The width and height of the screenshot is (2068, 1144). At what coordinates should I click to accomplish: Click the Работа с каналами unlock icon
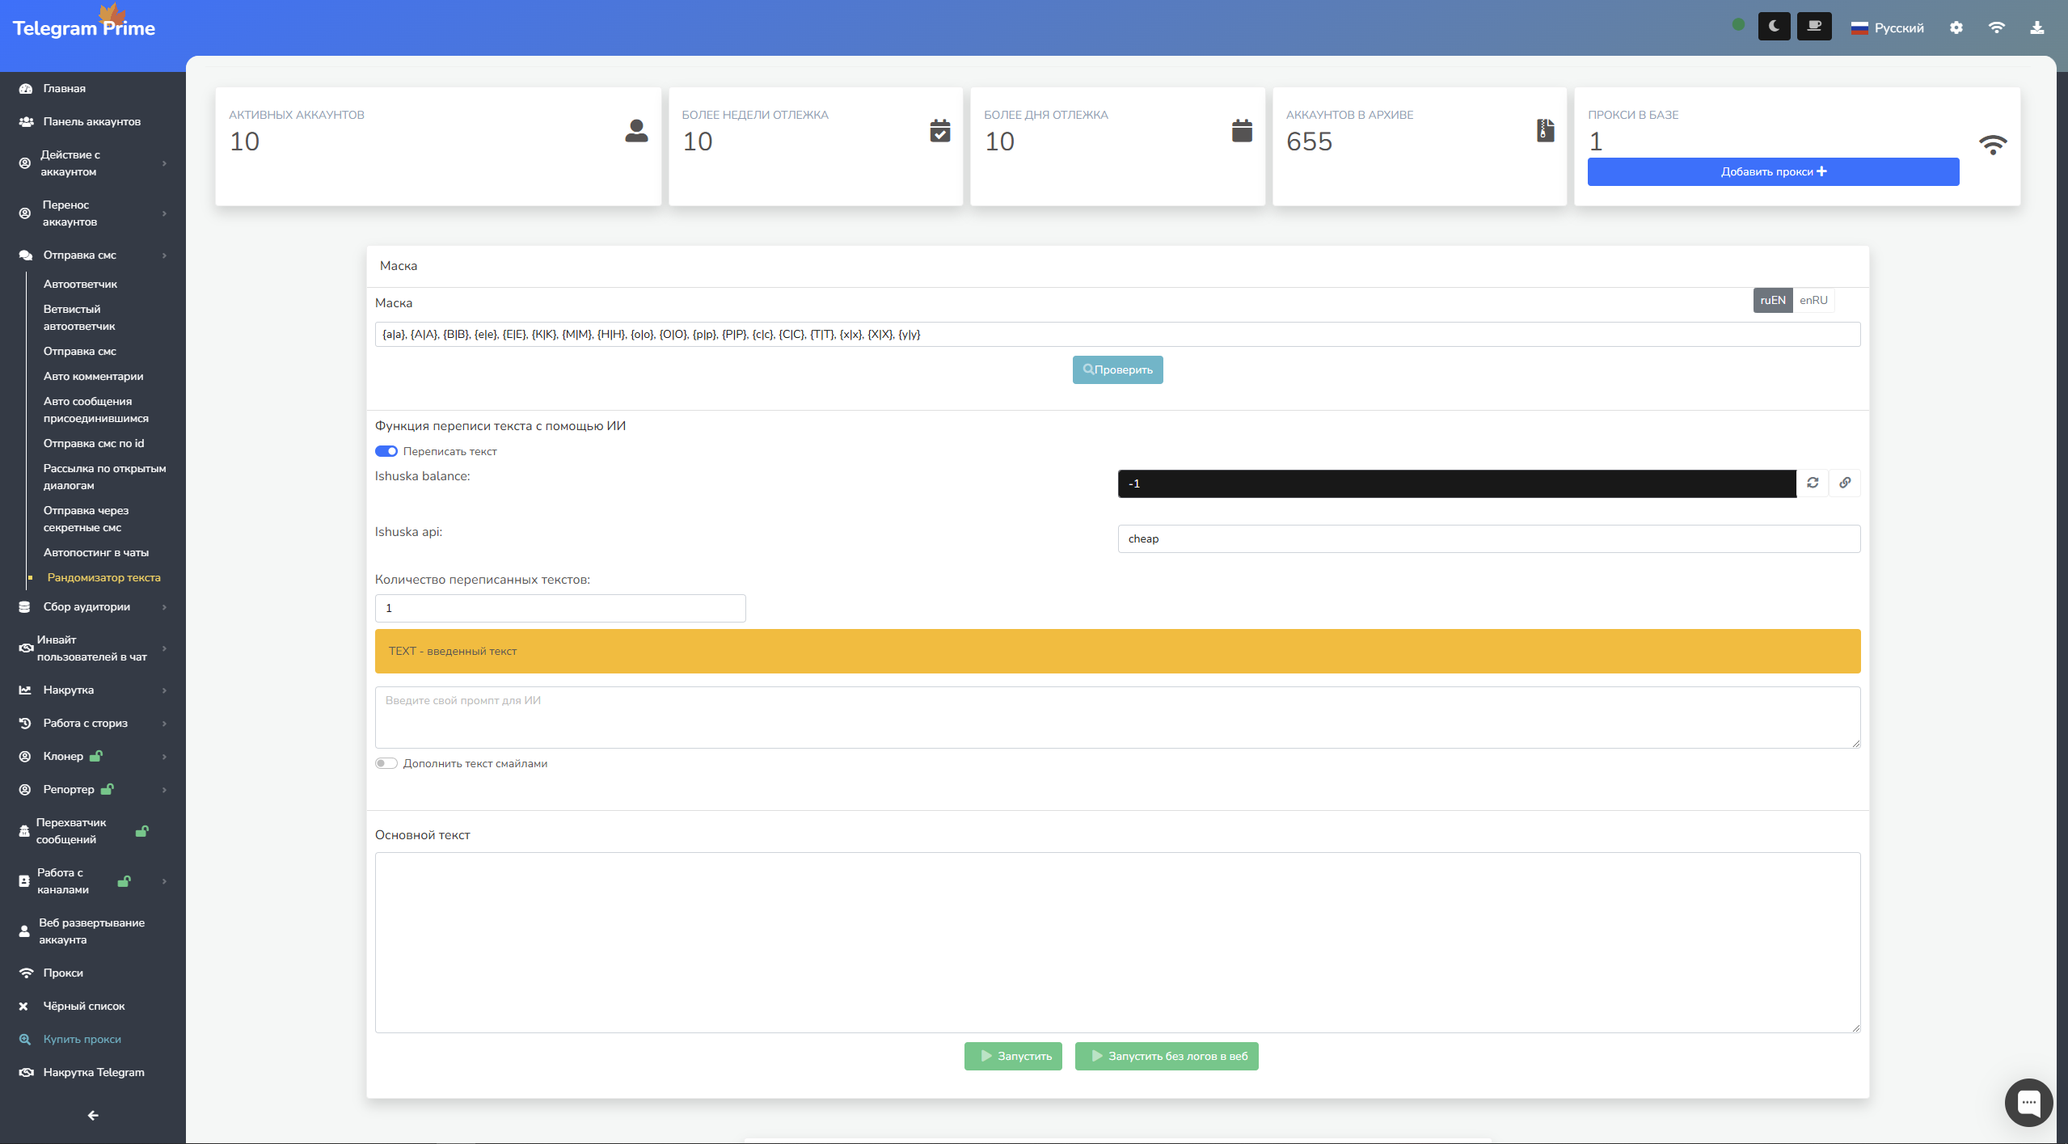pyautogui.click(x=124, y=881)
